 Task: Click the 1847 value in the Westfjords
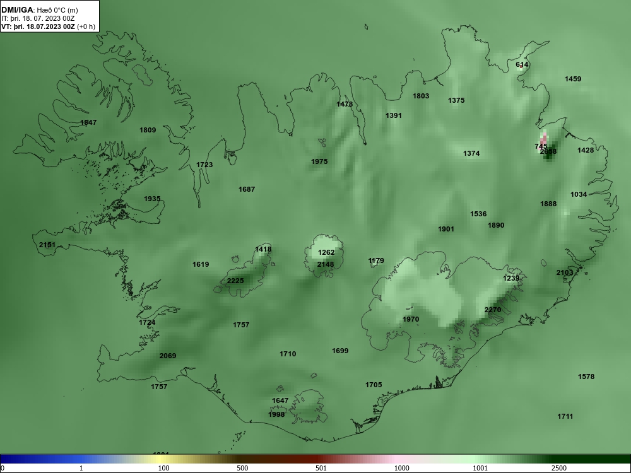88,123
